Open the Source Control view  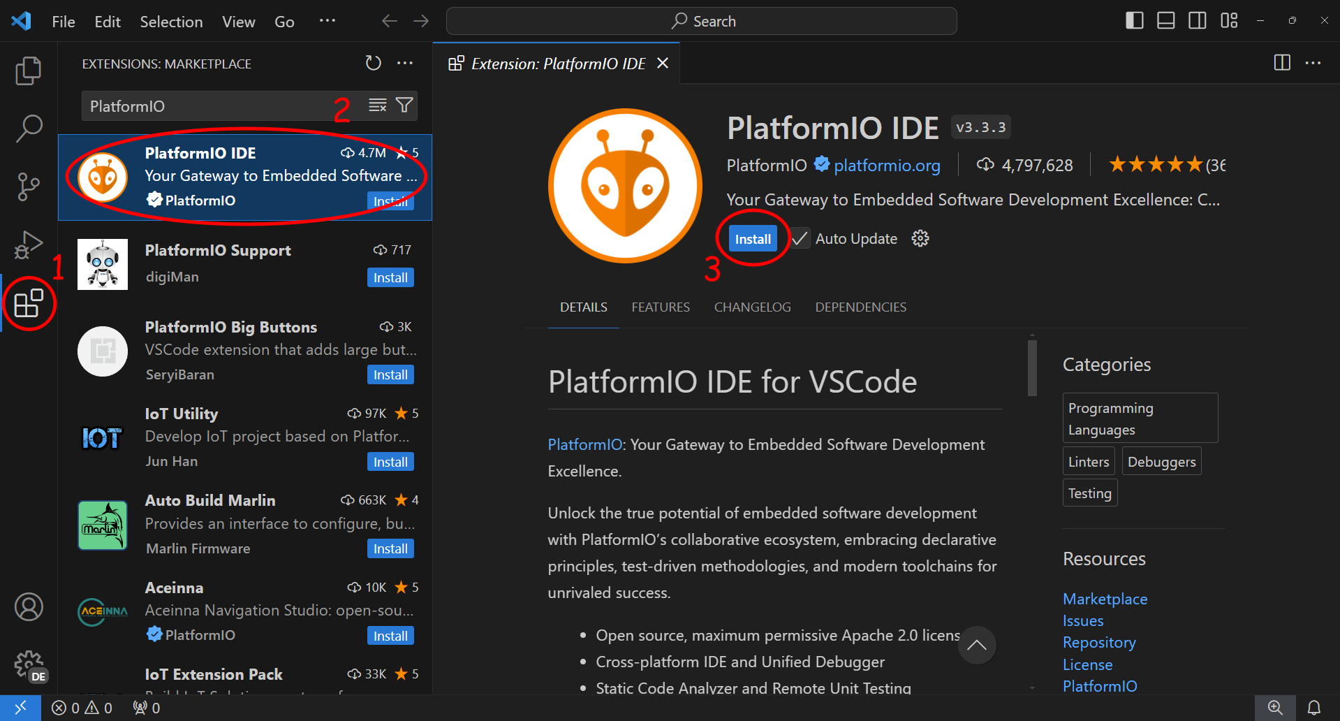[29, 187]
